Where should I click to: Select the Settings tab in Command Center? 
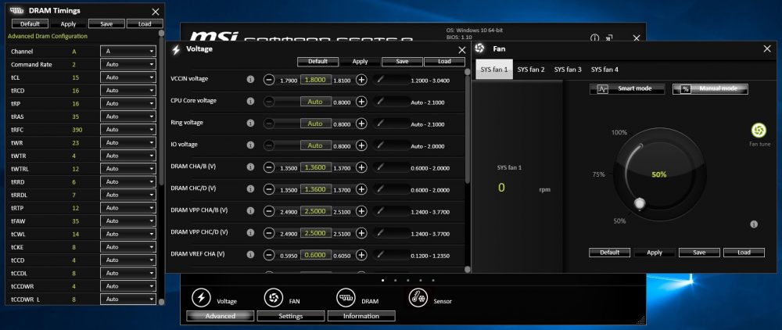tap(291, 316)
